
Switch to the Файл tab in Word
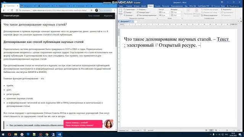(x=121, y=6)
